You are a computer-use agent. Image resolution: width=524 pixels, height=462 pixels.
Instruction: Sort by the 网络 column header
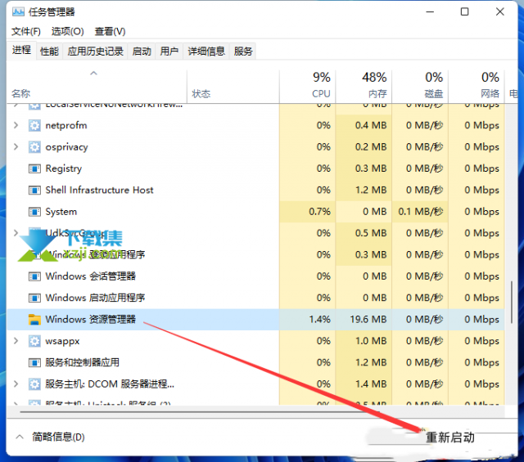[x=477, y=86]
